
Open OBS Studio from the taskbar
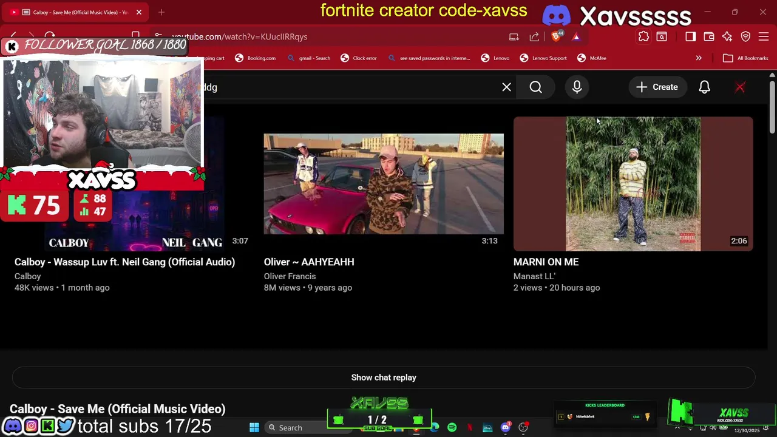pos(523,428)
